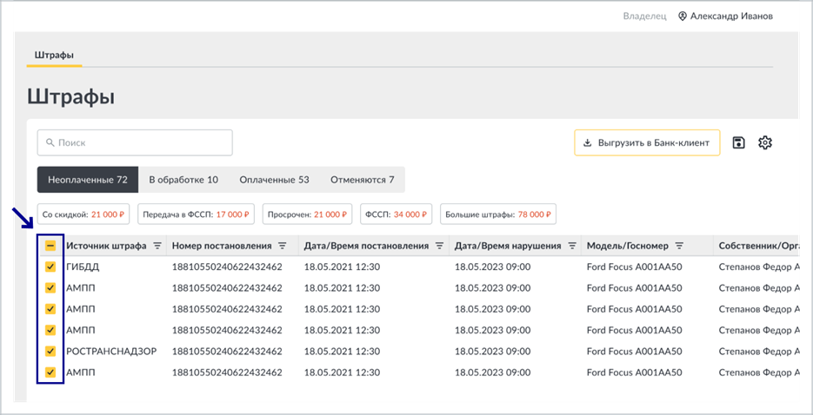Screen dimensions: 813x415
Task: Apply the Со скидкой 21 000 ₽ filter
Action: [83, 214]
